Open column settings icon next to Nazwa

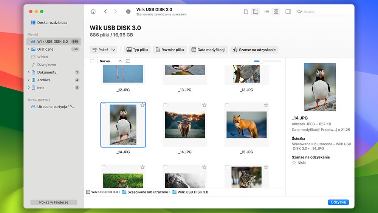[x=128, y=61]
